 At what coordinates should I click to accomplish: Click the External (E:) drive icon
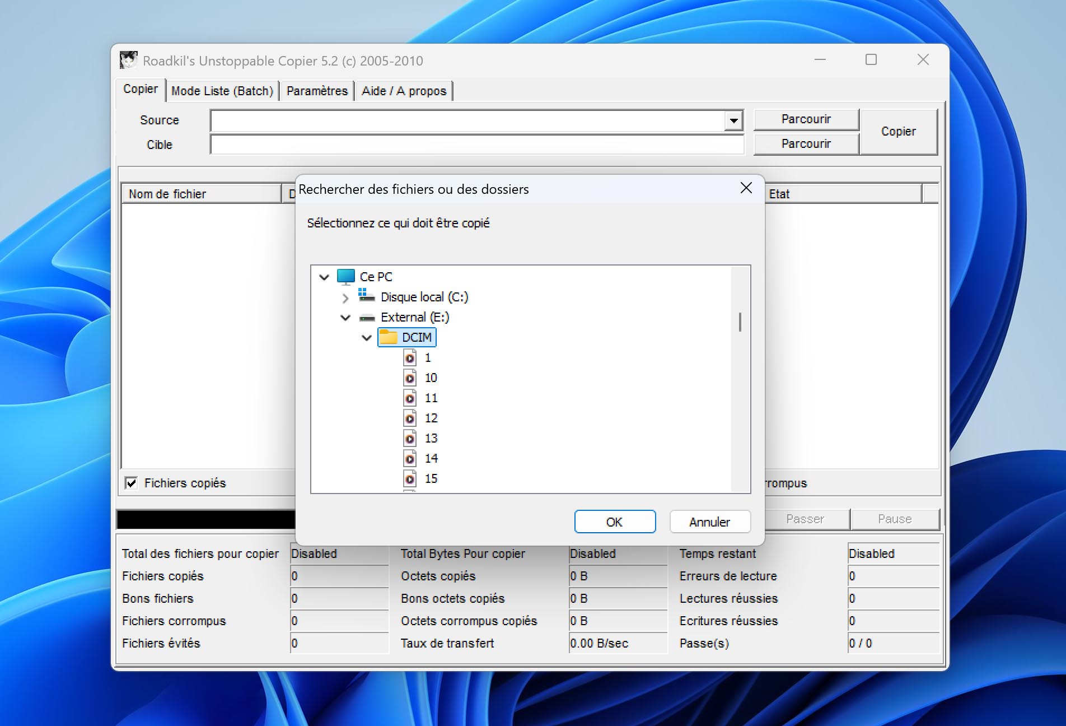(x=367, y=318)
